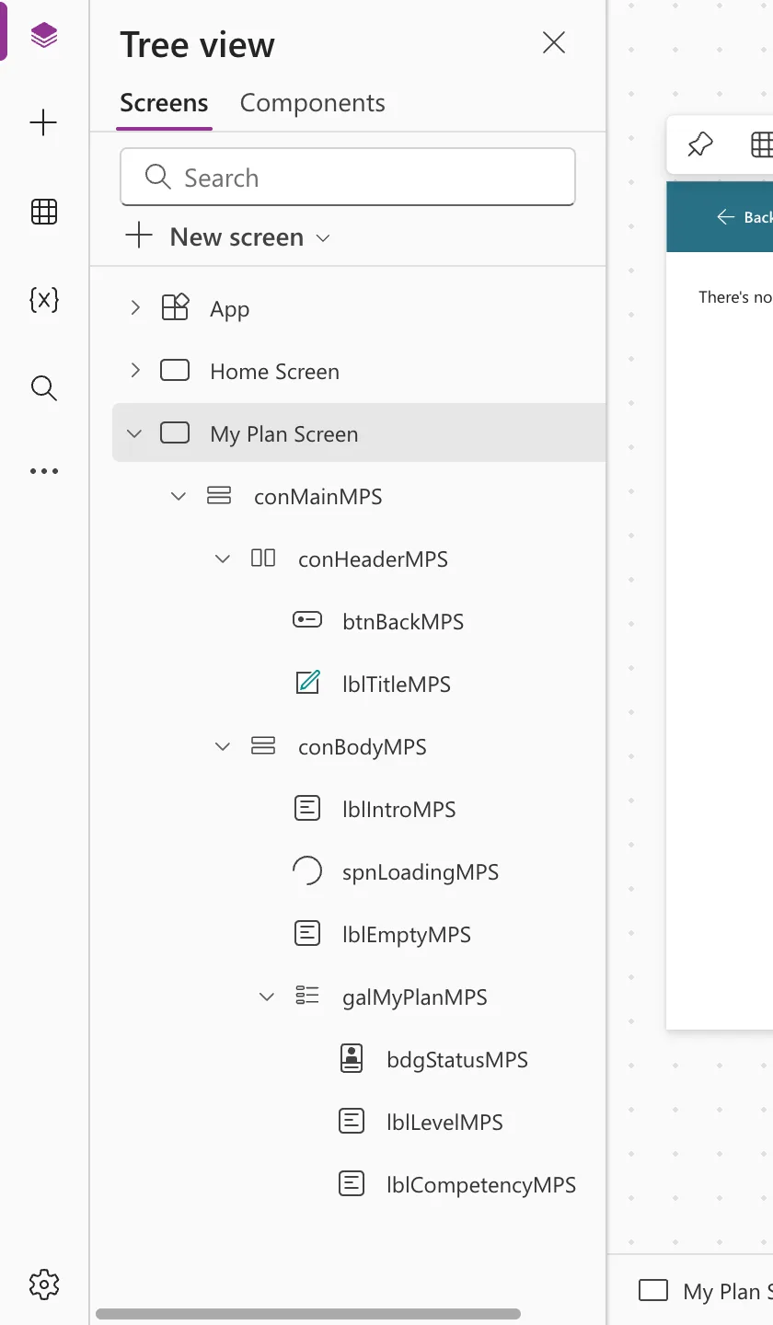Select the lblLevelMPS label

click(444, 1123)
